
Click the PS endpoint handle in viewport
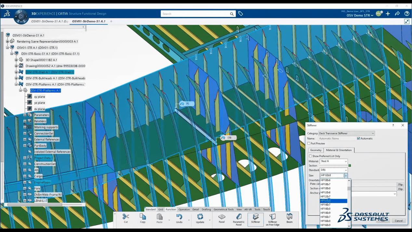click(187, 104)
